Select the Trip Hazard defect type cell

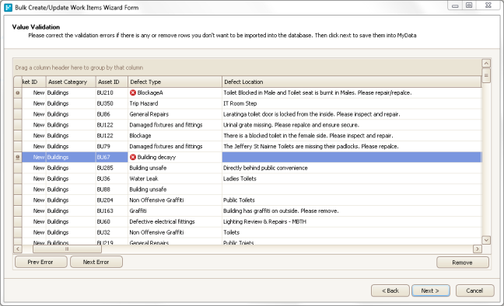175,103
